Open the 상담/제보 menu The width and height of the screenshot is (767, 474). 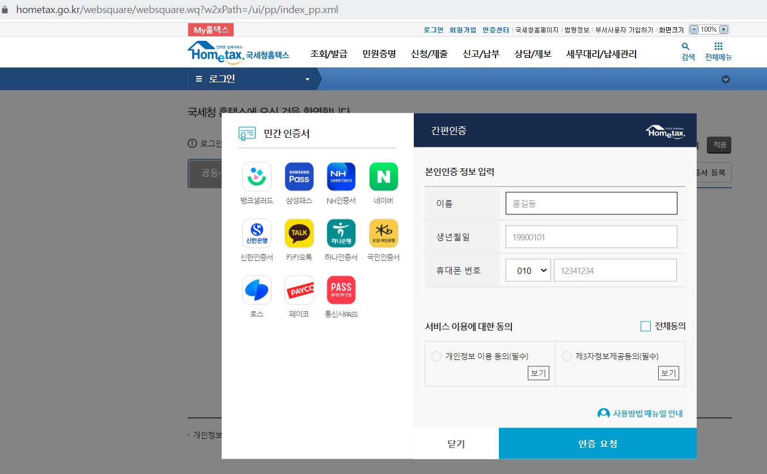(x=533, y=54)
